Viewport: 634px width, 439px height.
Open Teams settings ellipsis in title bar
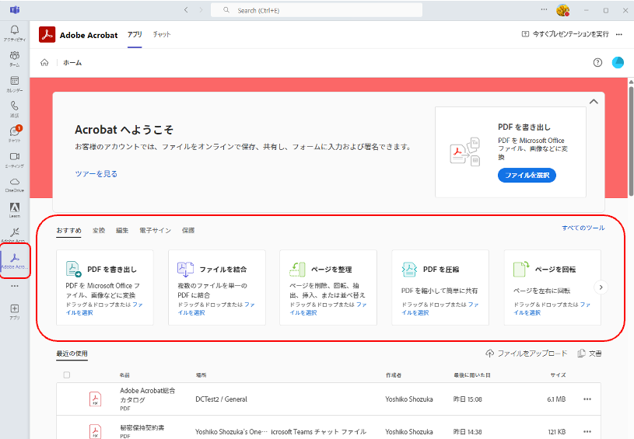545,10
